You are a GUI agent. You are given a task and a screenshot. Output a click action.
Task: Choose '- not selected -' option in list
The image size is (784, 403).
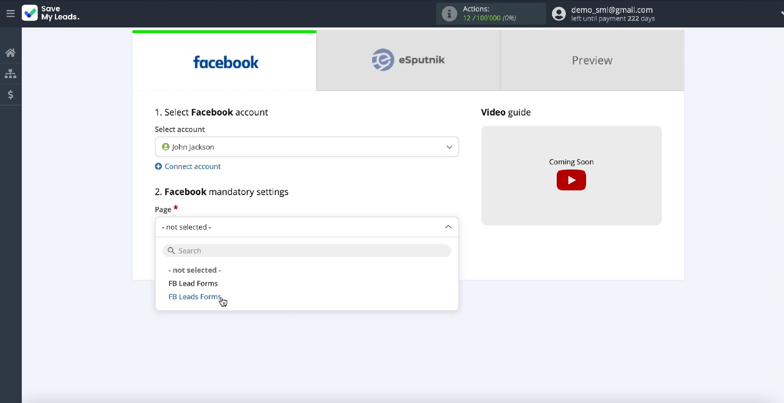(195, 270)
